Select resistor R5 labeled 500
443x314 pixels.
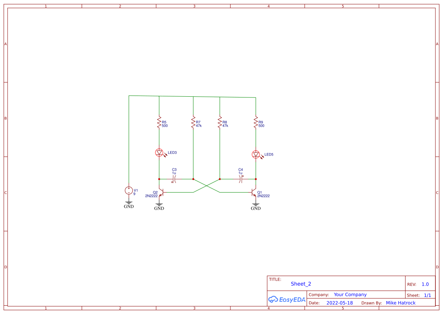coord(159,122)
